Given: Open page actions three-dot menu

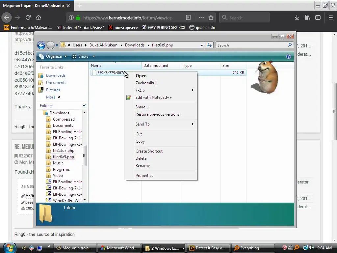Looking at the screenshot, I should coord(202,18).
